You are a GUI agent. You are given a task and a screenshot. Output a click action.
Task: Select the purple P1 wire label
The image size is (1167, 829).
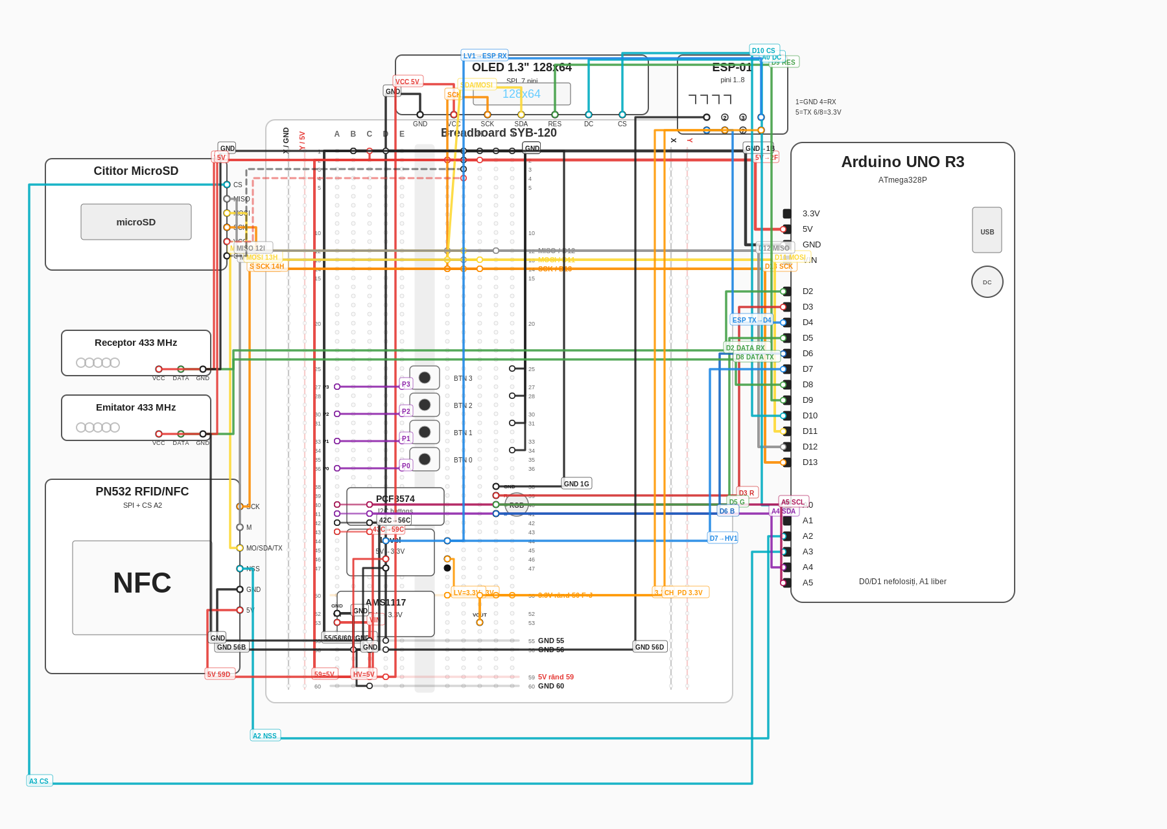pyautogui.click(x=406, y=438)
